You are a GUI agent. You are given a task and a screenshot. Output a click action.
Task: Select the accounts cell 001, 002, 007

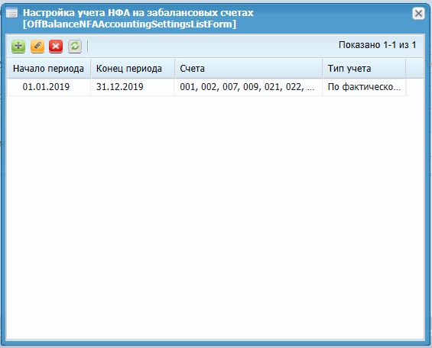248,87
